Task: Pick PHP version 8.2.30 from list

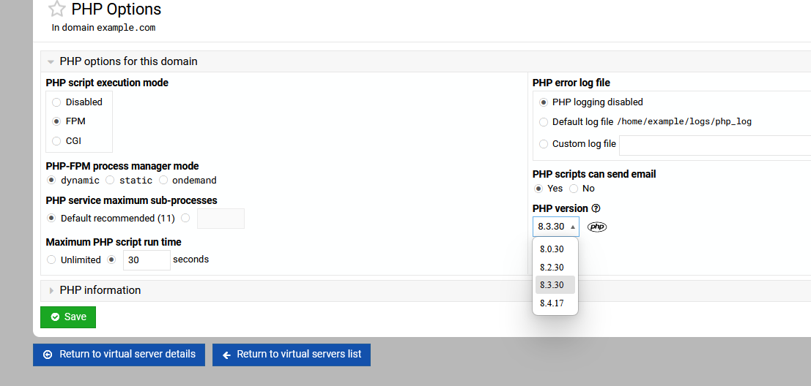Action: click(552, 268)
